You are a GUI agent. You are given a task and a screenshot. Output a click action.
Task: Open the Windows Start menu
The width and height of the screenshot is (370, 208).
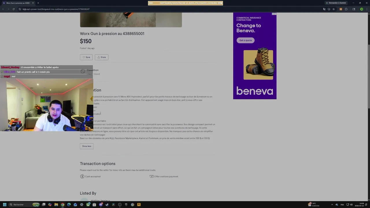(x=5, y=205)
